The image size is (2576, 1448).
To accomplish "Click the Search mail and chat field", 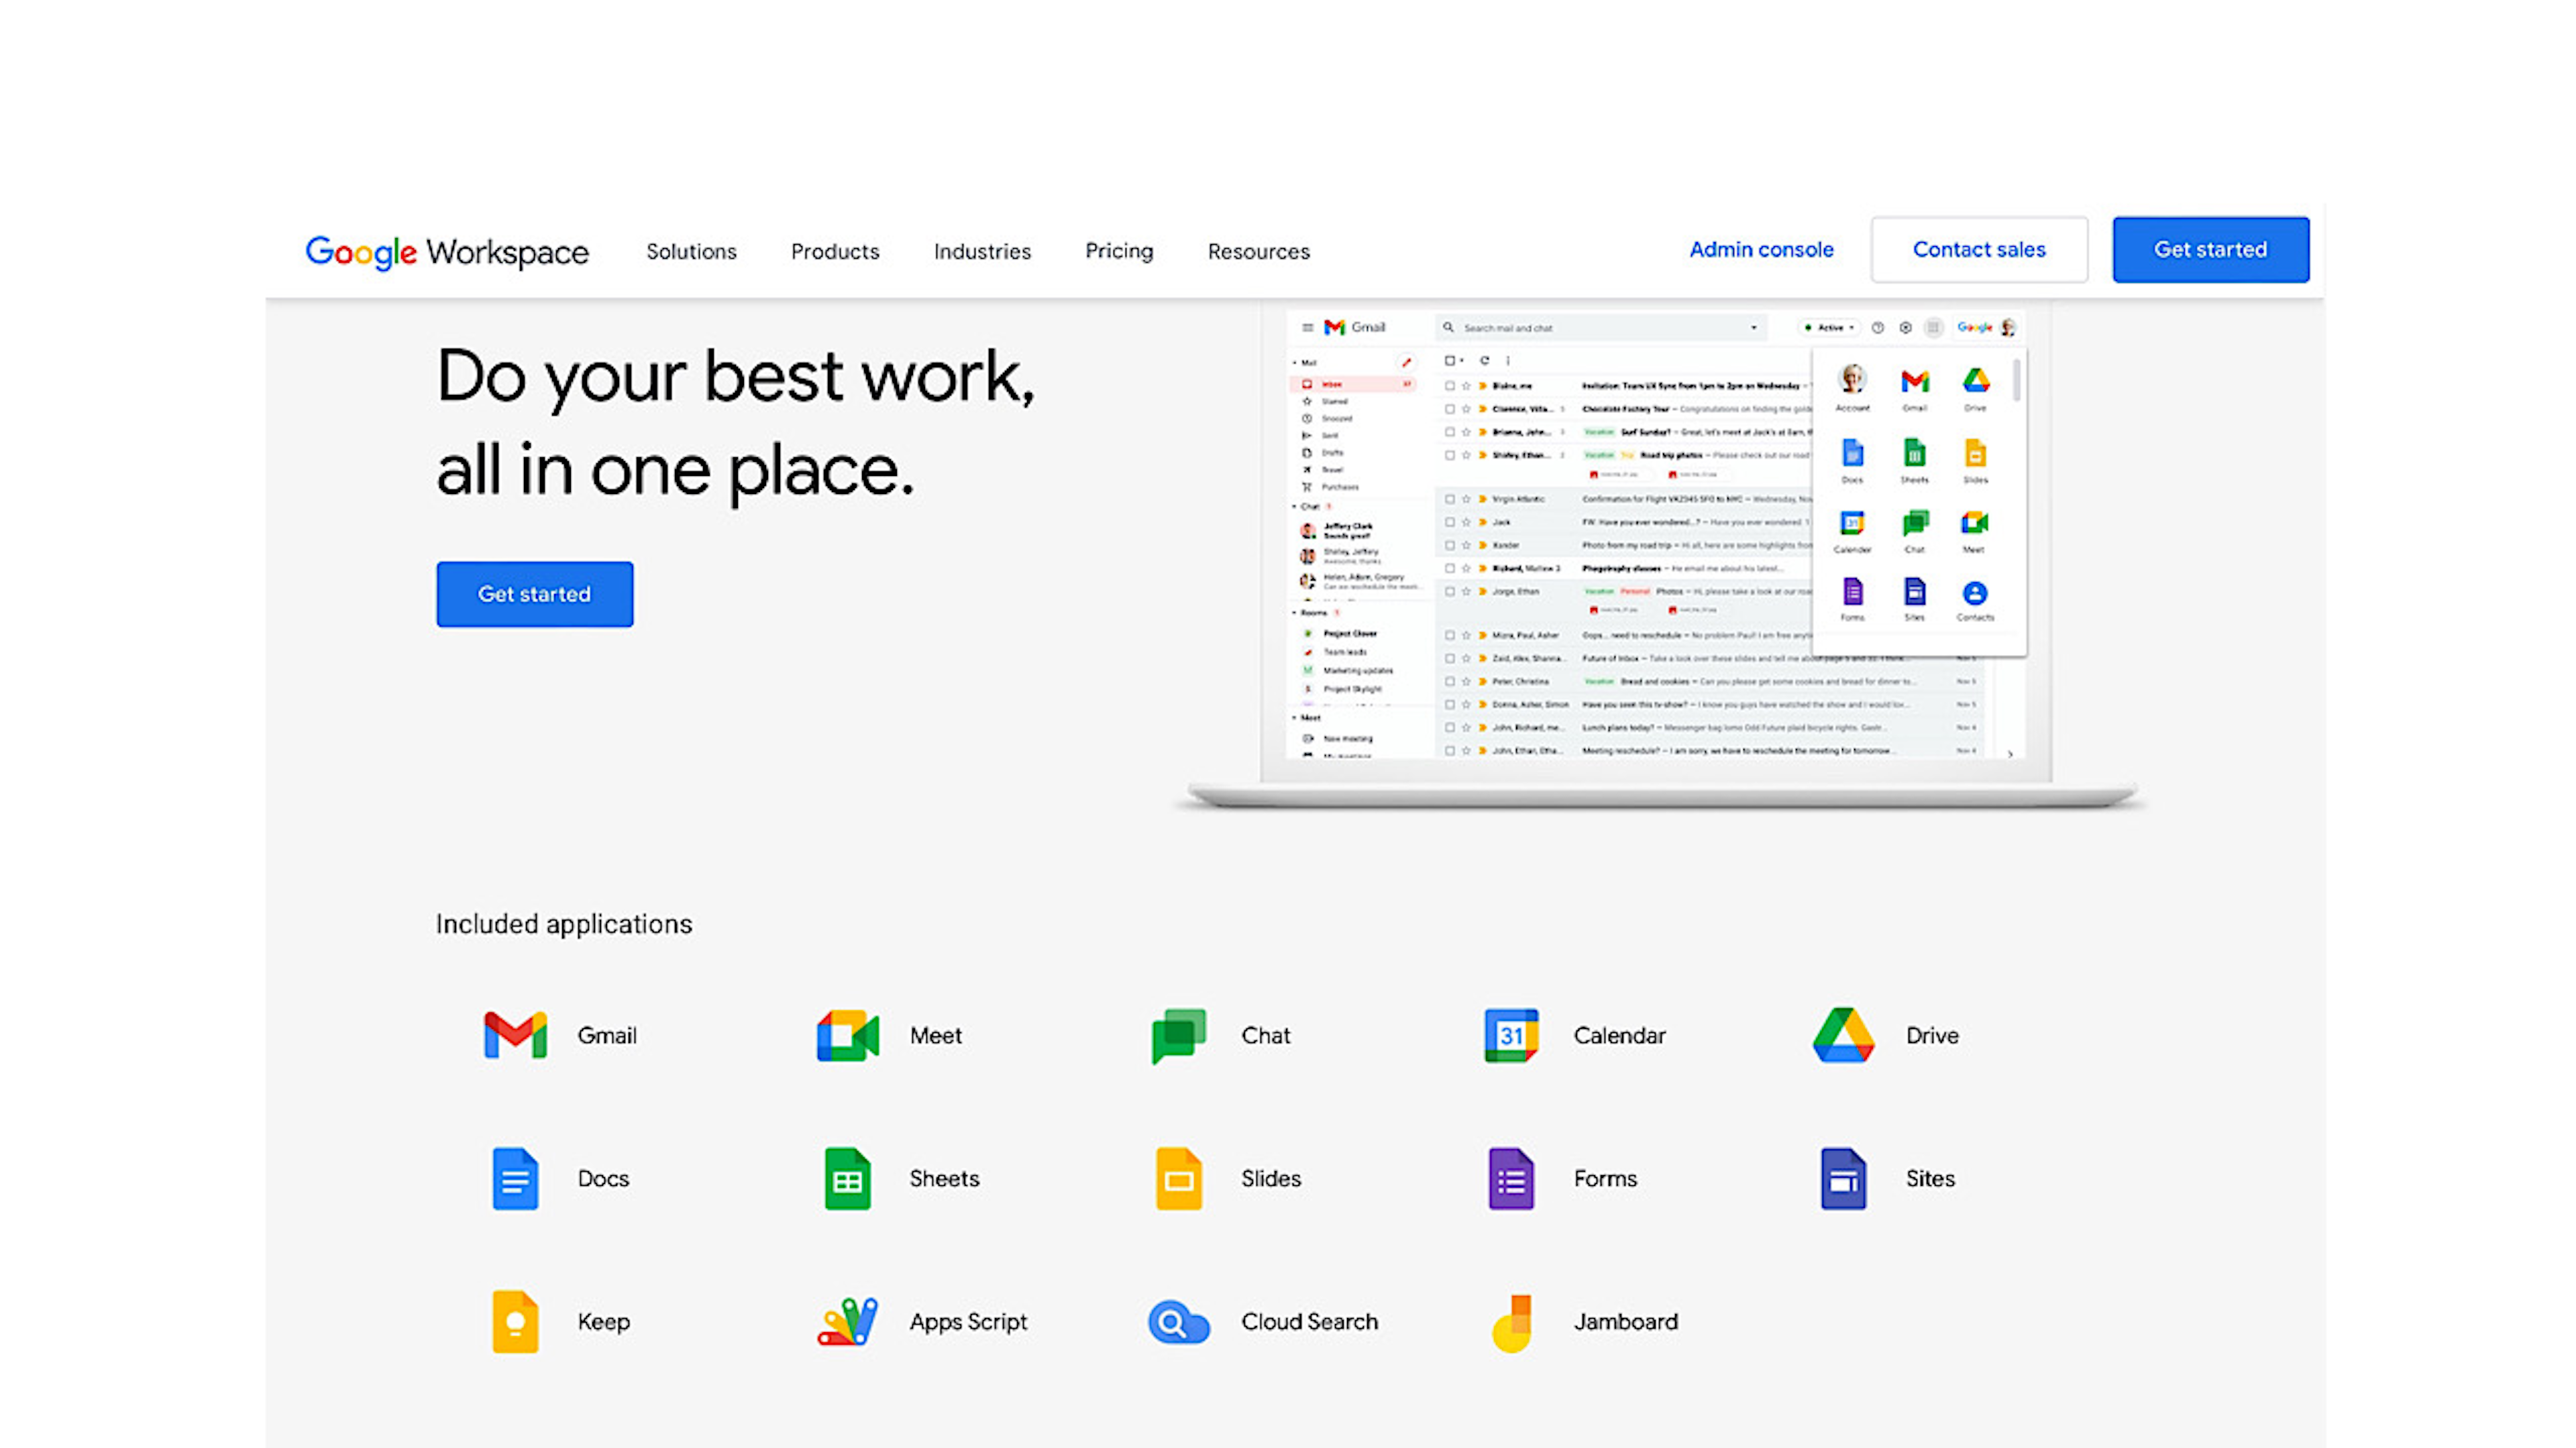I will pyautogui.click(x=1602, y=328).
